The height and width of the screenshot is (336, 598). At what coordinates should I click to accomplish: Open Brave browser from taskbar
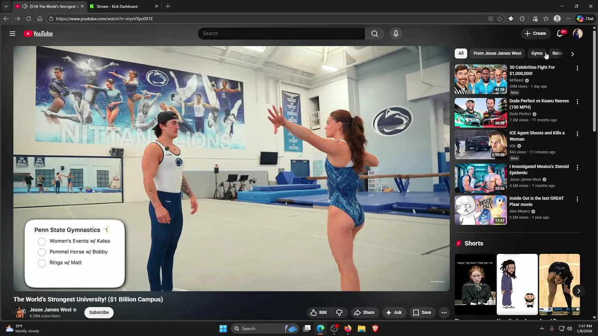tap(375, 329)
